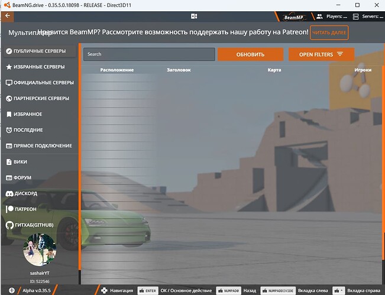Focus the Search servers field
The width and height of the screenshot is (385, 295).
[x=149, y=54]
